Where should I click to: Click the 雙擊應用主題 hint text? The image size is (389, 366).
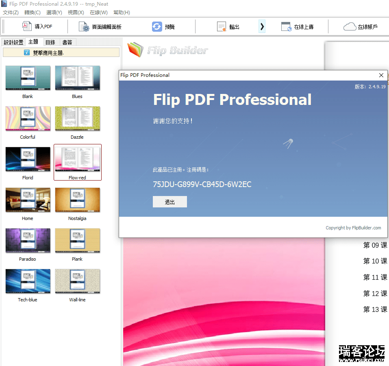pyautogui.click(x=48, y=53)
